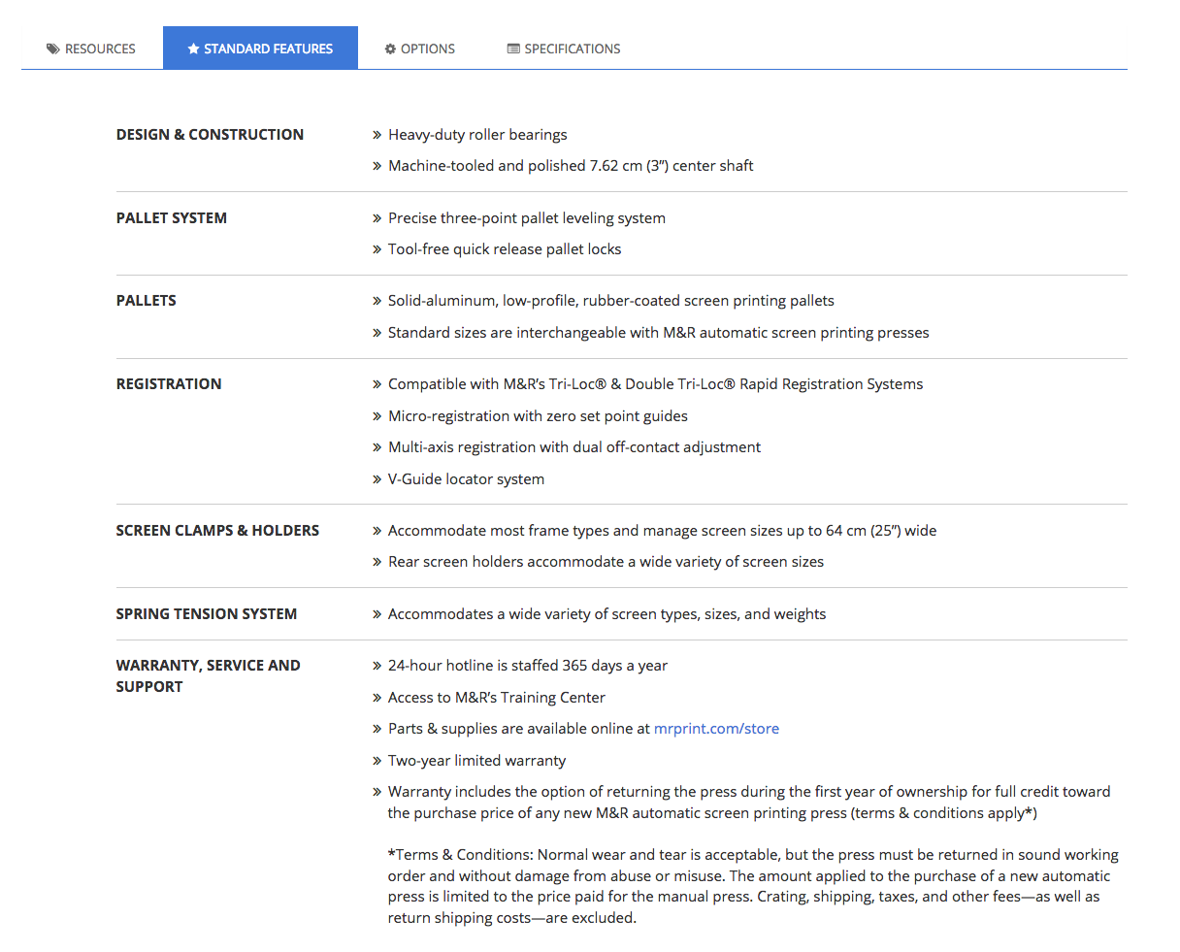The height and width of the screenshot is (952, 1180).
Task: Switch to the Options tab
Action: click(x=419, y=49)
